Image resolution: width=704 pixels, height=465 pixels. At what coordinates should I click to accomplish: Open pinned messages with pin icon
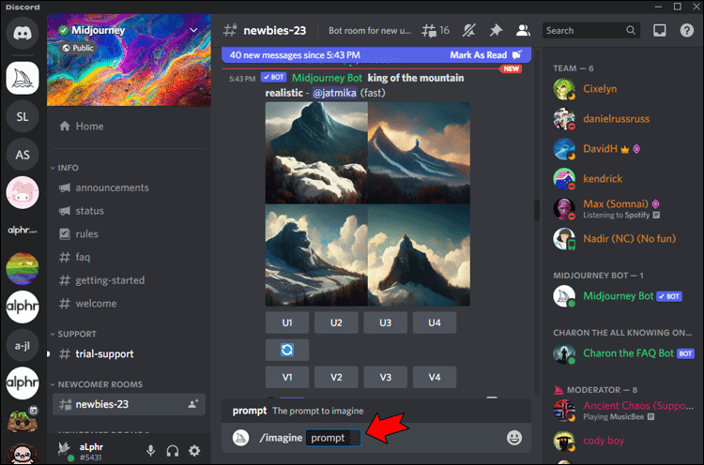[x=496, y=31]
